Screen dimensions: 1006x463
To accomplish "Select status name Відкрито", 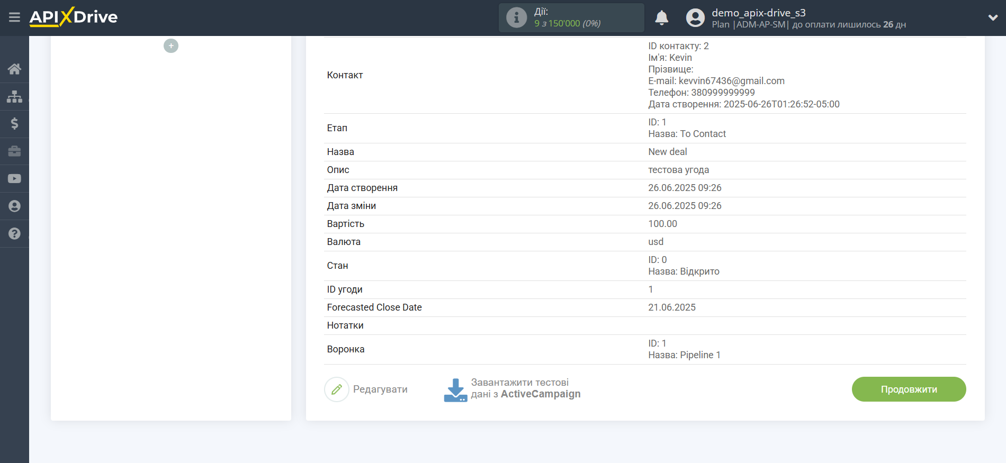I will [x=699, y=271].
